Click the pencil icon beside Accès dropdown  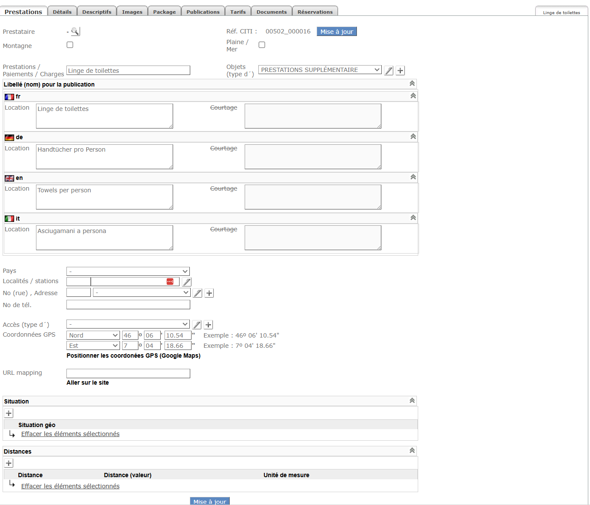coord(197,325)
